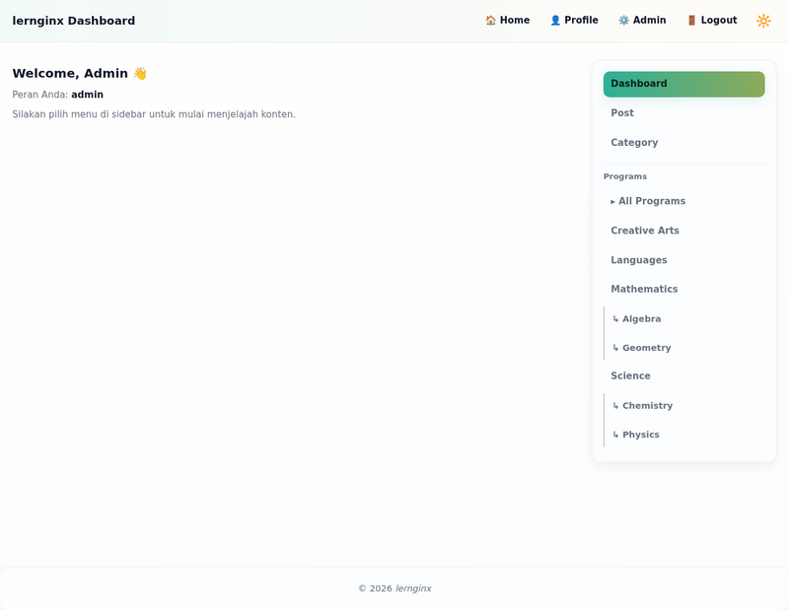Open the Geometry subprogram
The image size is (789, 610).
(x=684, y=348)
